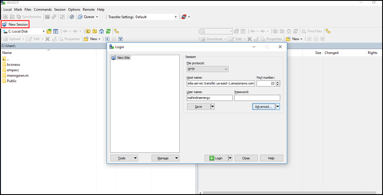Click the synchronize browsing red-green icon
This screenshot has height=195, width=383.
184,17
